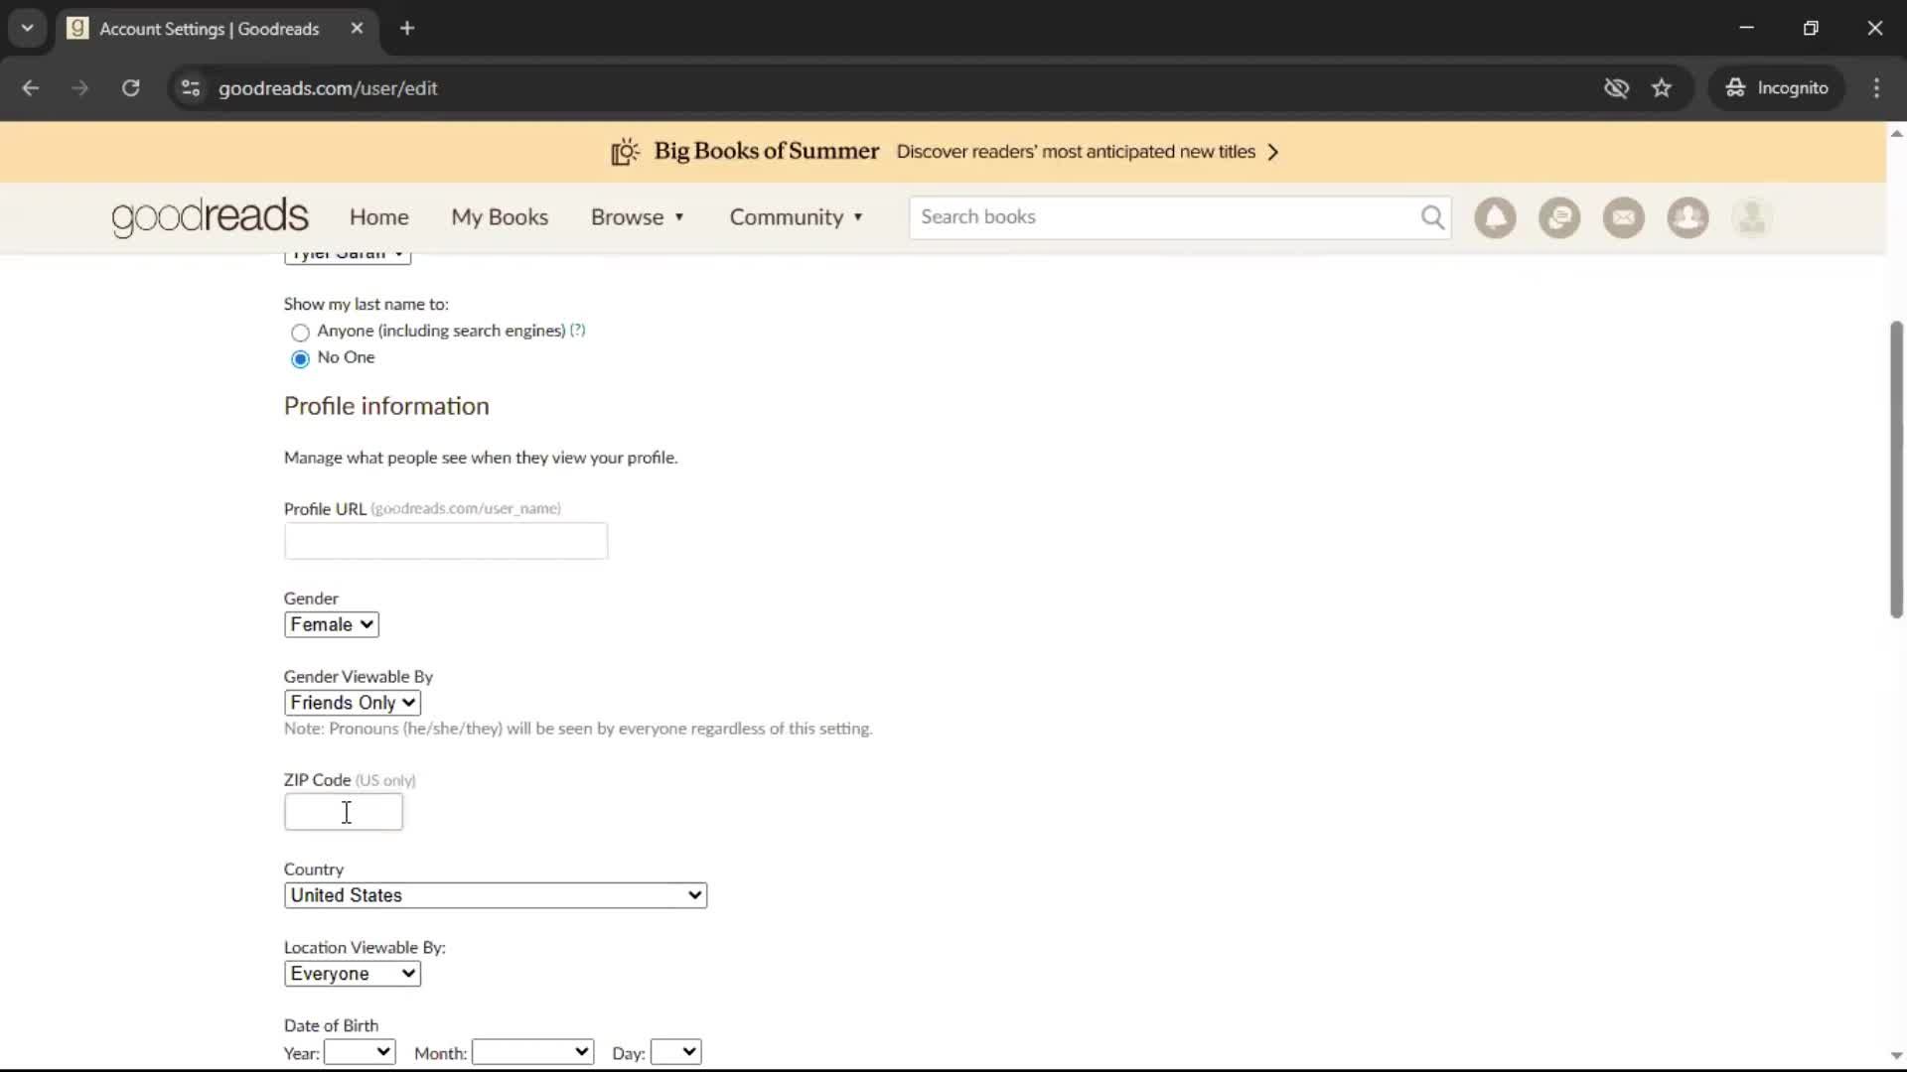Image resolution: width=1907 pixels, height=1072 pixels.
Task: Go to Home
Action: coord(378,217)
